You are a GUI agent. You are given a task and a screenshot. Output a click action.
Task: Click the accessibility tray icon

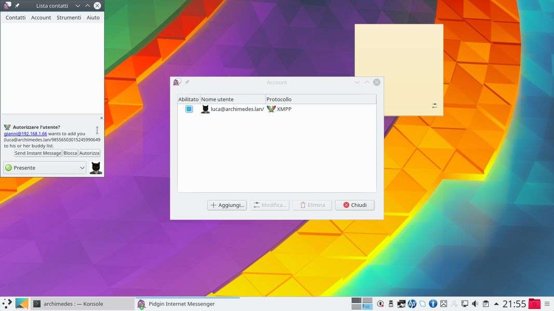click(x=433, y=304)
